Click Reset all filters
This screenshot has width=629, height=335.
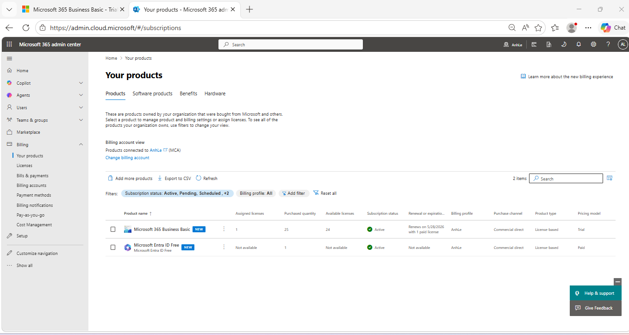[x=325, y=193]
